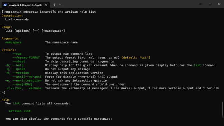Open a new terminal tab with plus

pyautogui.click(x=54, y=5)
